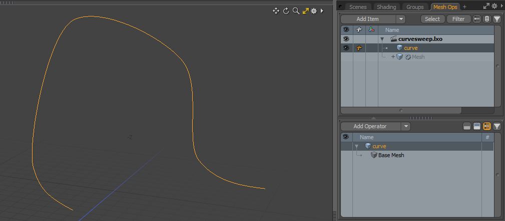
Task: Click the viewport rotate icon
Action: tap(286, 10)
